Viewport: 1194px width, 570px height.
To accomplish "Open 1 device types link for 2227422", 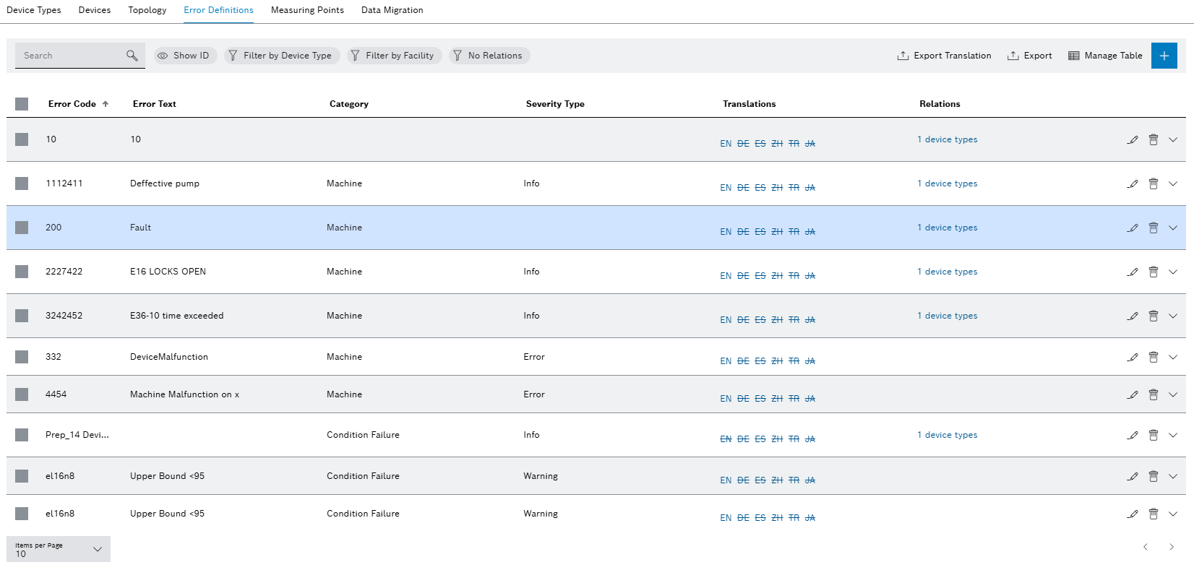I will click(x=947, y=272).
